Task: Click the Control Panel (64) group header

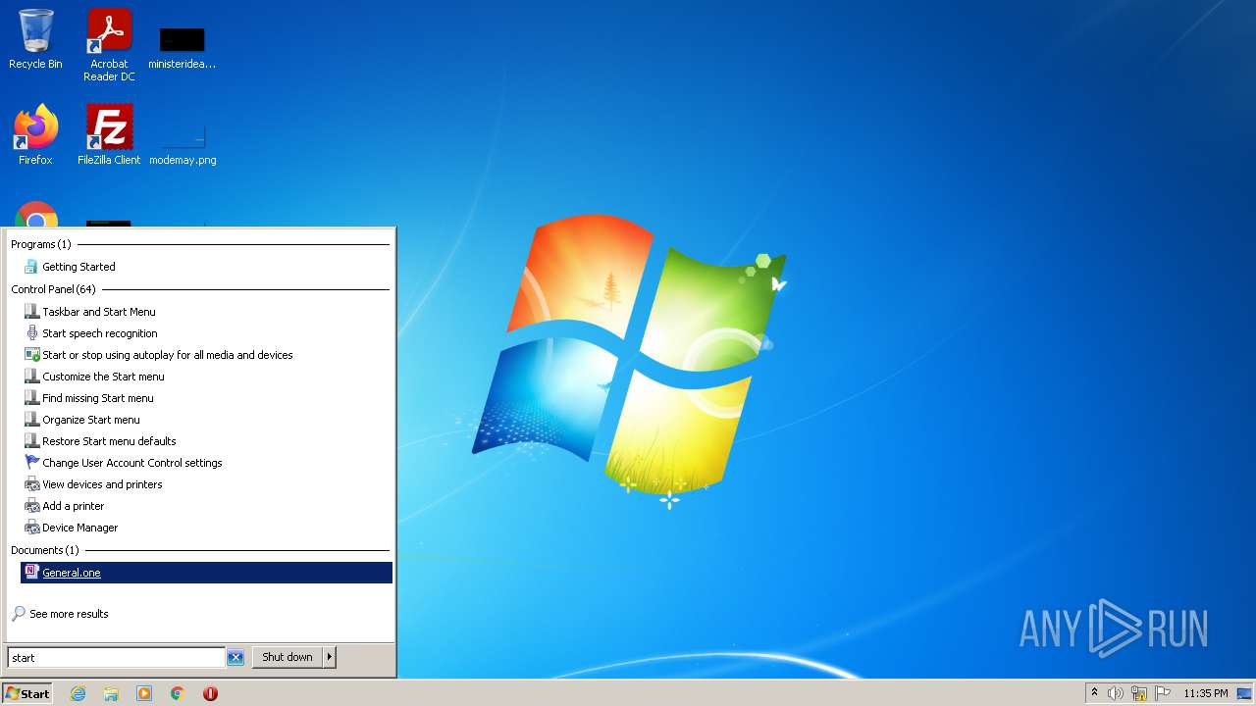Action: tap(54, 289)
